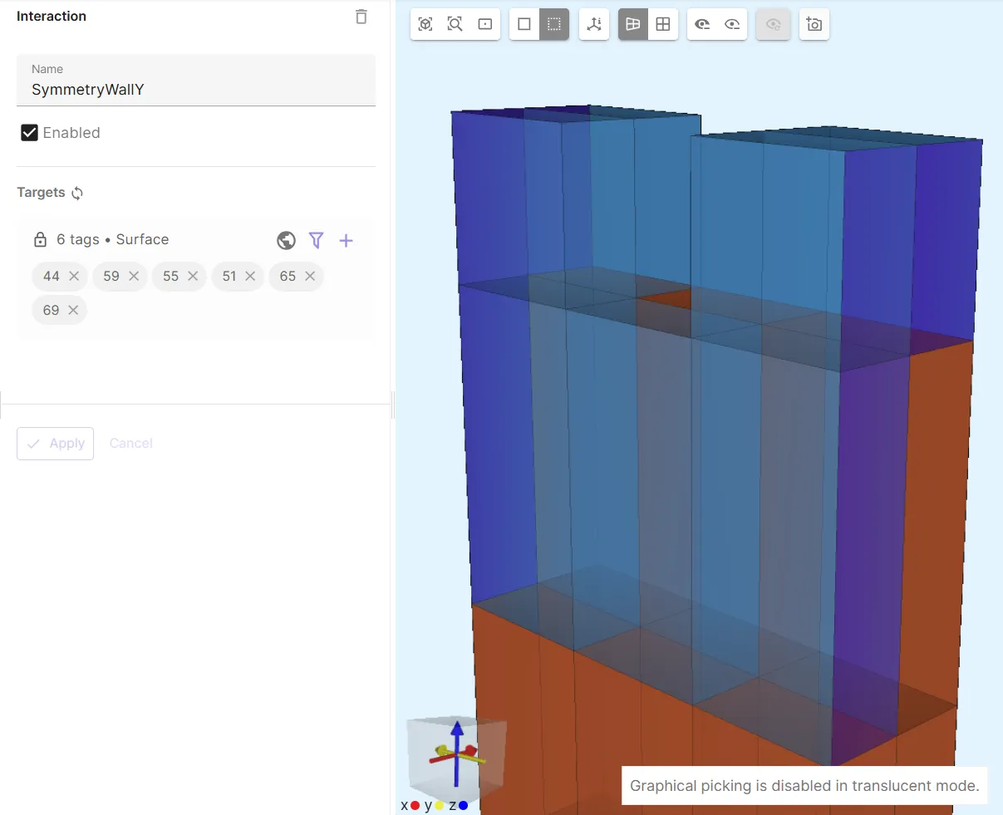Uncheck the Enabled checkbox
The image size is (1003, 815).
[30, 133]
